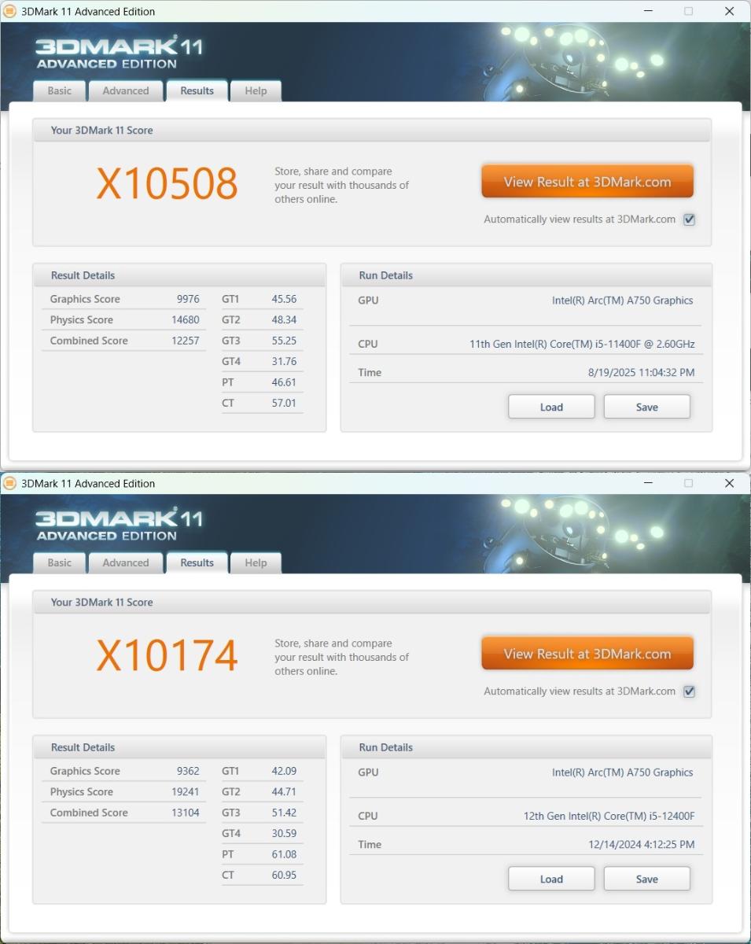The width and height of the screenshot is (751, 944).
Task: Click the X10174 score text
Action: click(167, 656)
